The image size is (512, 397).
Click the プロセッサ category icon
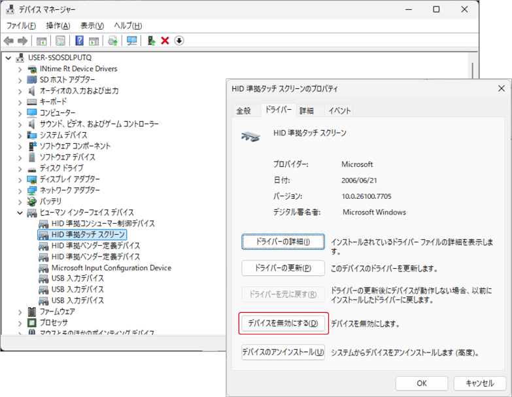(x=32, y=323)
